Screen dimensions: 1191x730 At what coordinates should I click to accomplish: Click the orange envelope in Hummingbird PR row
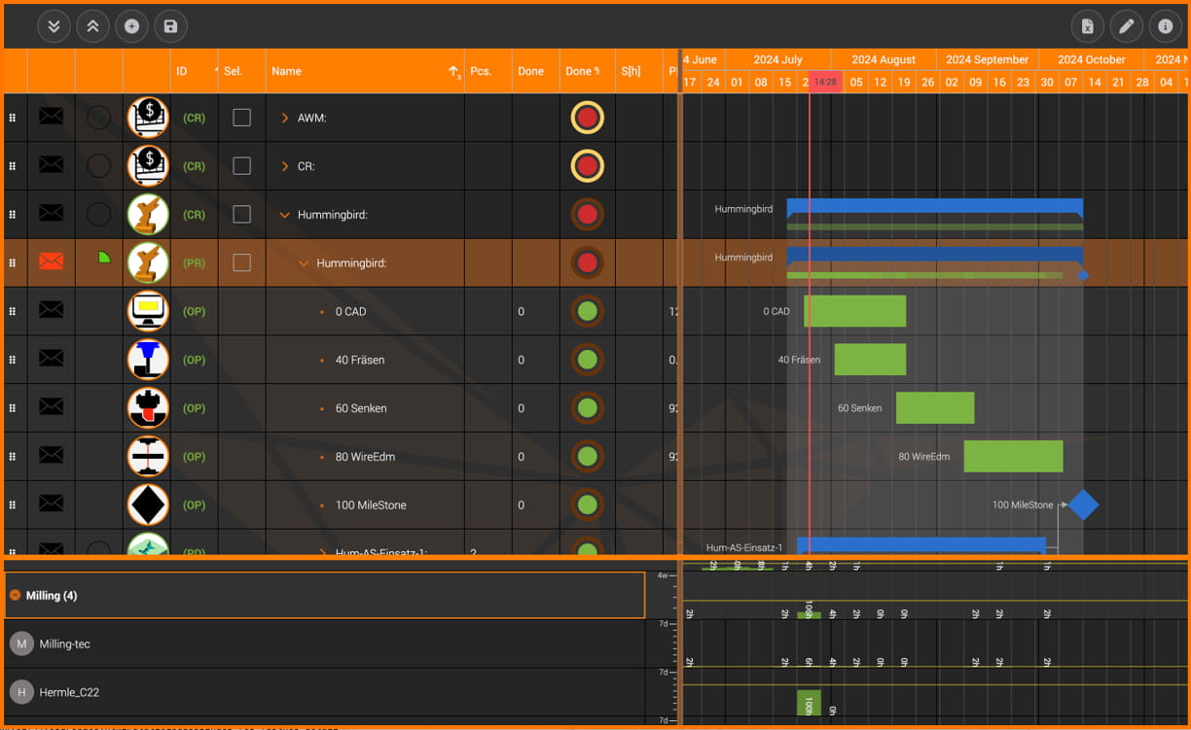[x=51, y=262]
